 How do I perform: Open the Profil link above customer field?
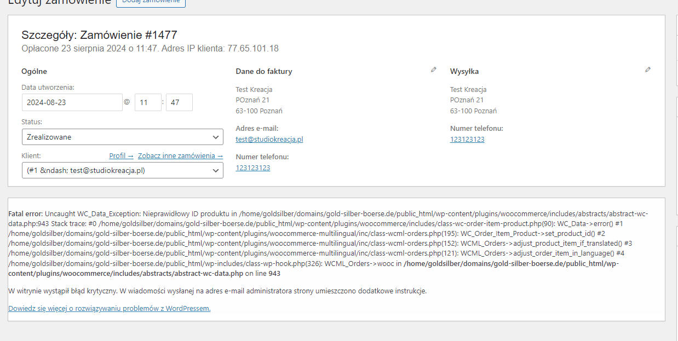click(x=121, y=155)
